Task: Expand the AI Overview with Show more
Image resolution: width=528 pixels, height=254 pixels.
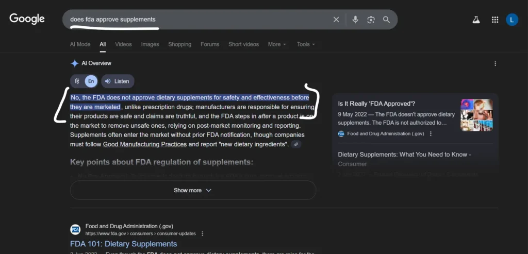Action: point(193,190)
